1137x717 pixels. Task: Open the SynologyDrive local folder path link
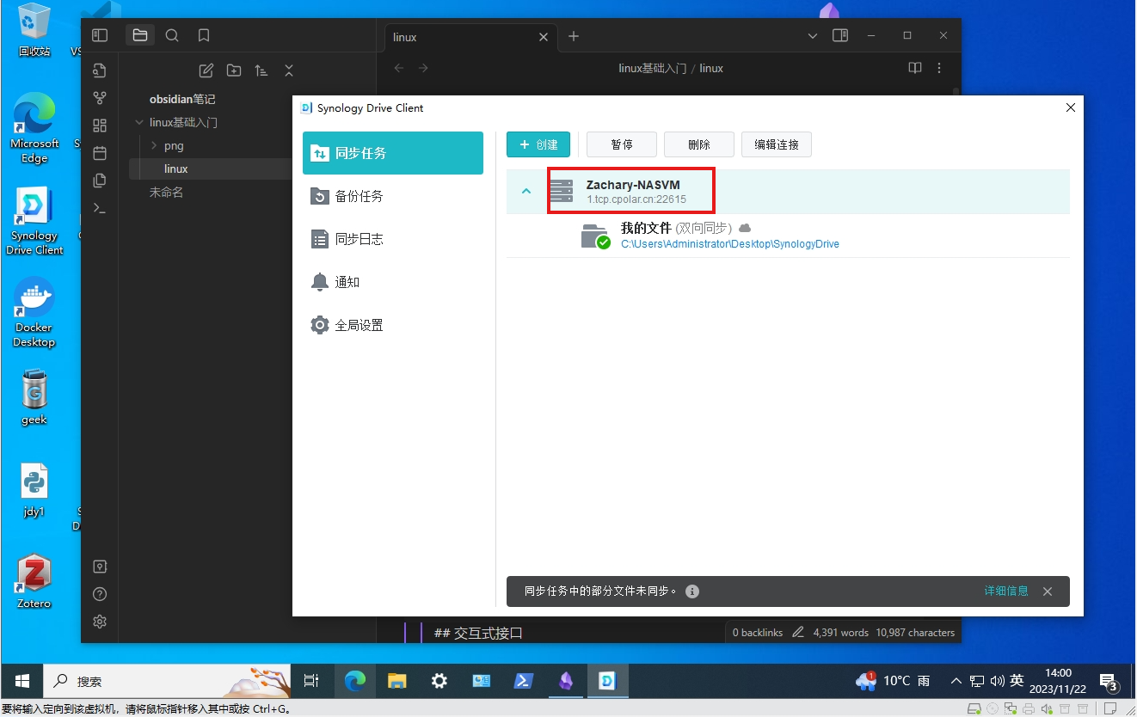coord(729,244)
